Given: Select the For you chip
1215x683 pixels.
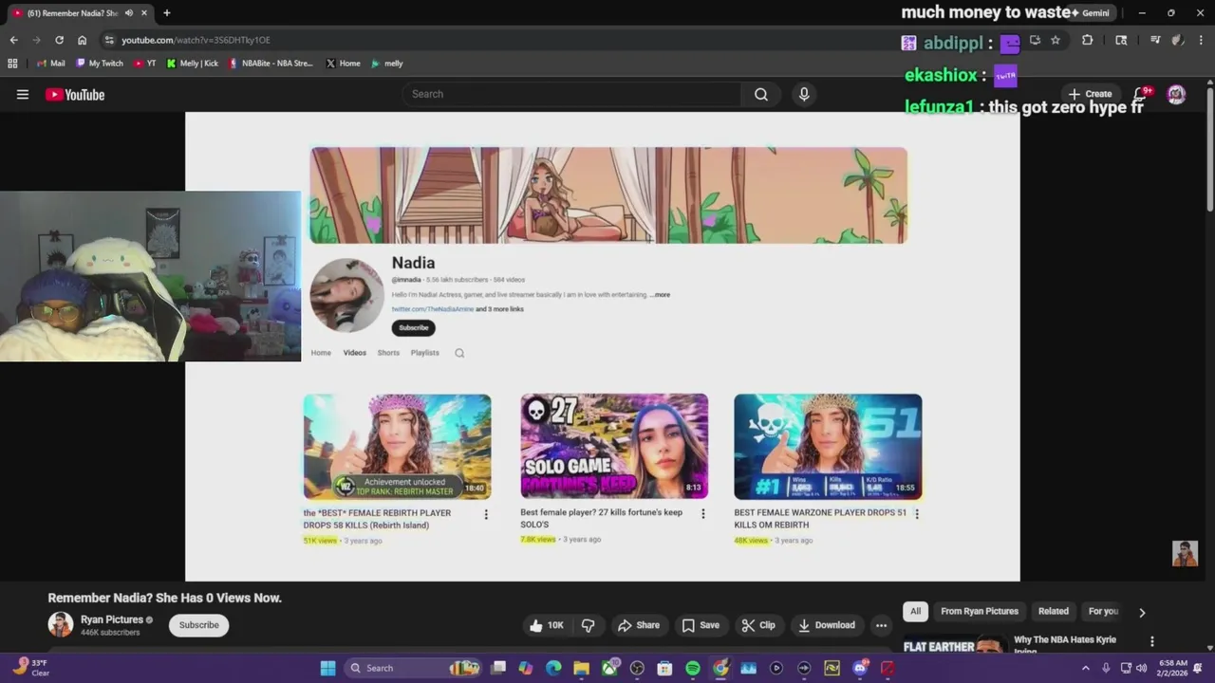Looking at the screenshot, I should coord(1103,612).
